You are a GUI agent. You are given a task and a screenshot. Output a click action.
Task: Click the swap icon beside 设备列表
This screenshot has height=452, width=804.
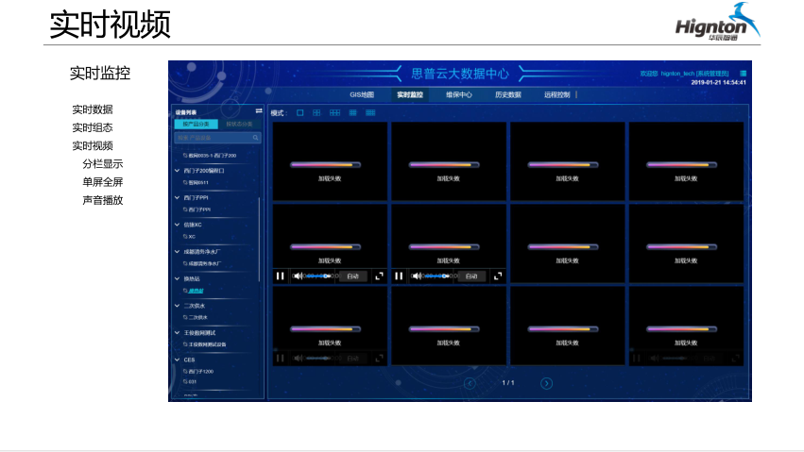point(259,111)
